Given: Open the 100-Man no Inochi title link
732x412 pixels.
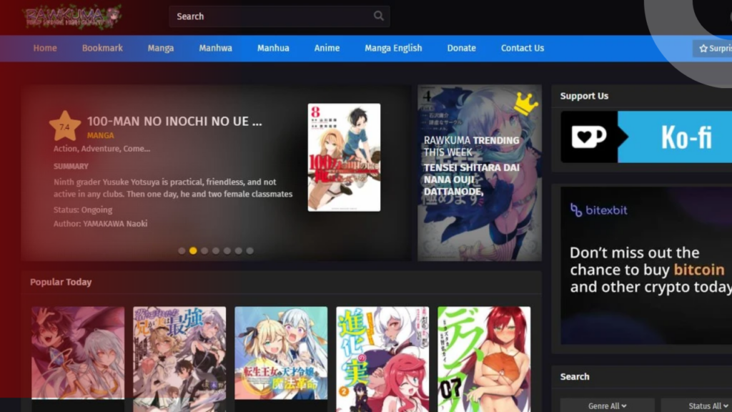Looking at the screenshot, I should [x=174, y=122].
